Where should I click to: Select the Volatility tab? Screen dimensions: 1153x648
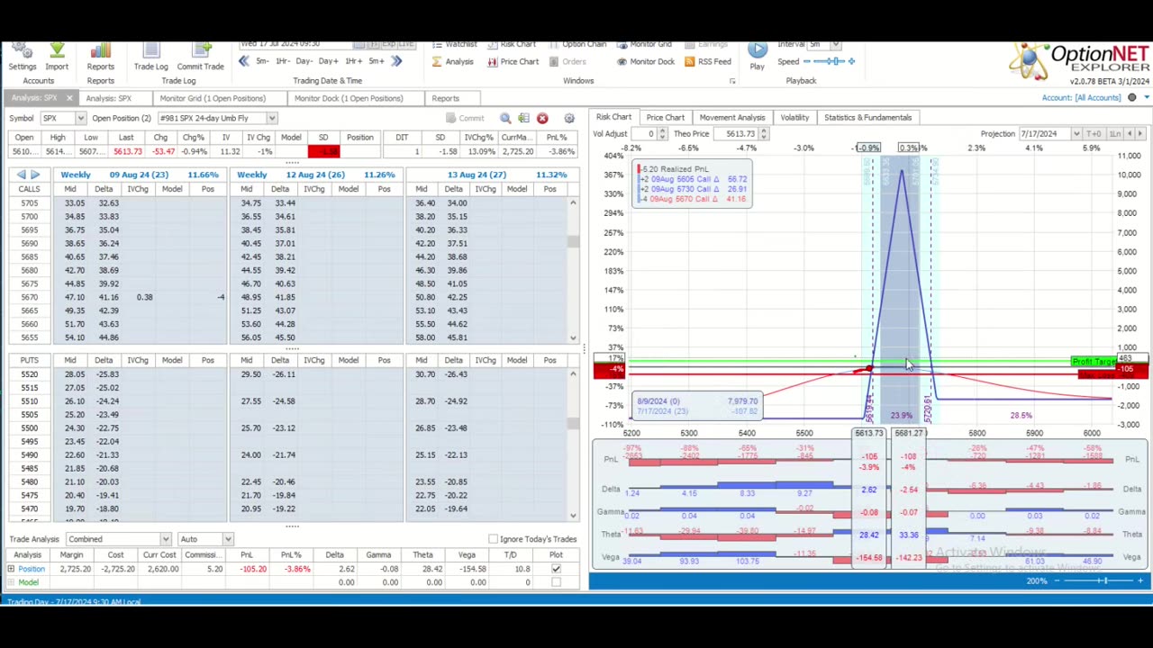coord(794,117)
